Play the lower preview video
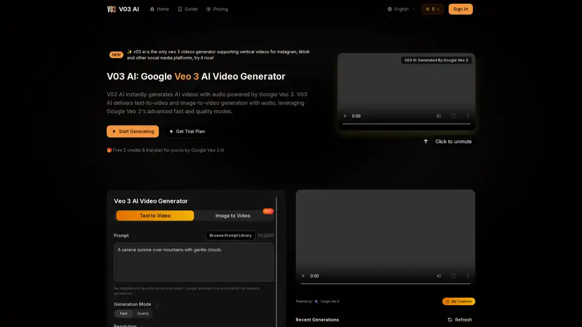 pos(304,276)
